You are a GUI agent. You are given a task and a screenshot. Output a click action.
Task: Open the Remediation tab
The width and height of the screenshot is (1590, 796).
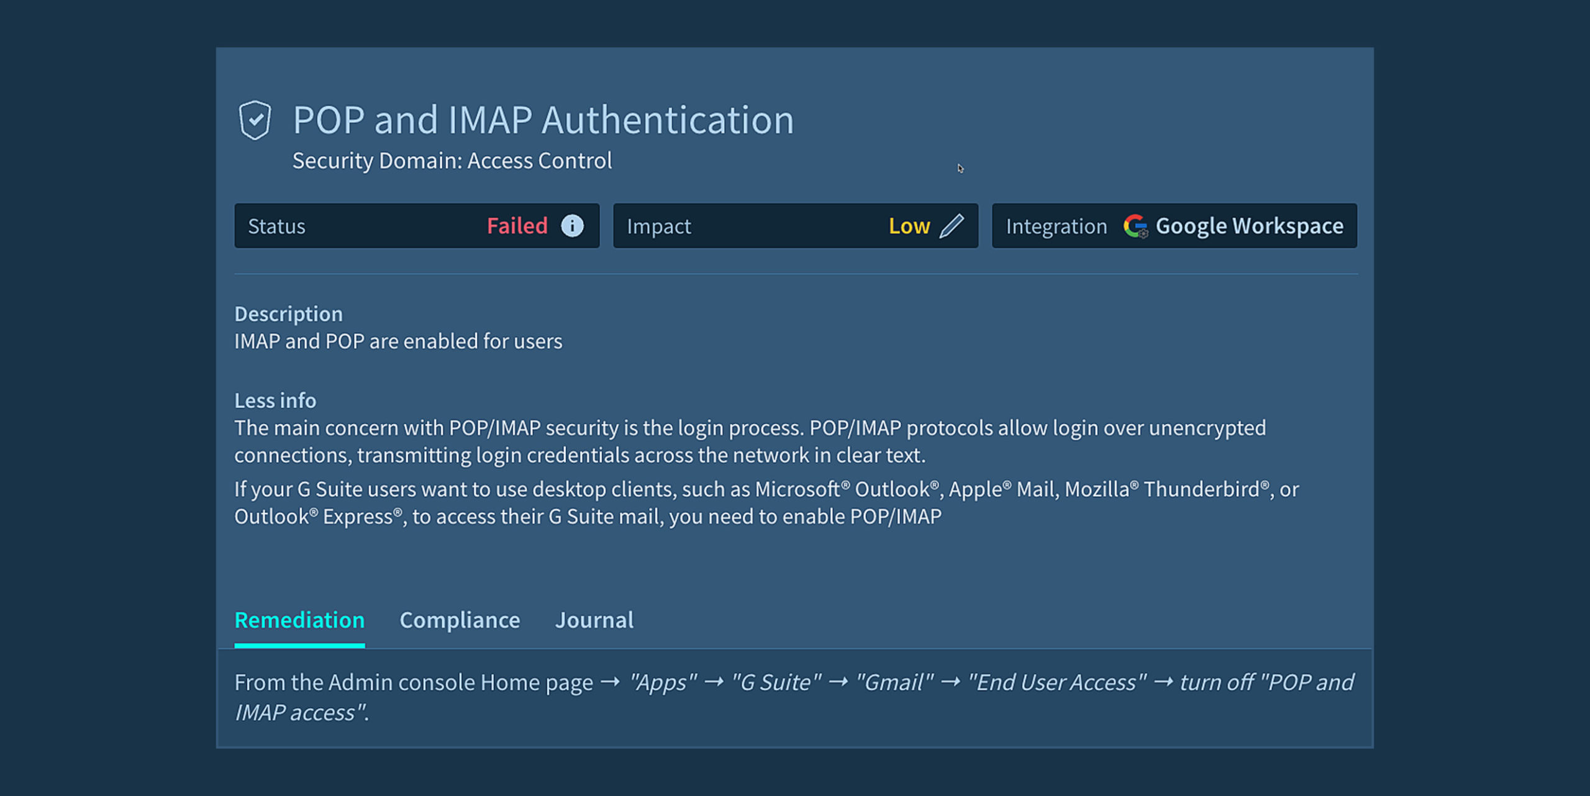(x=299, y=620)
